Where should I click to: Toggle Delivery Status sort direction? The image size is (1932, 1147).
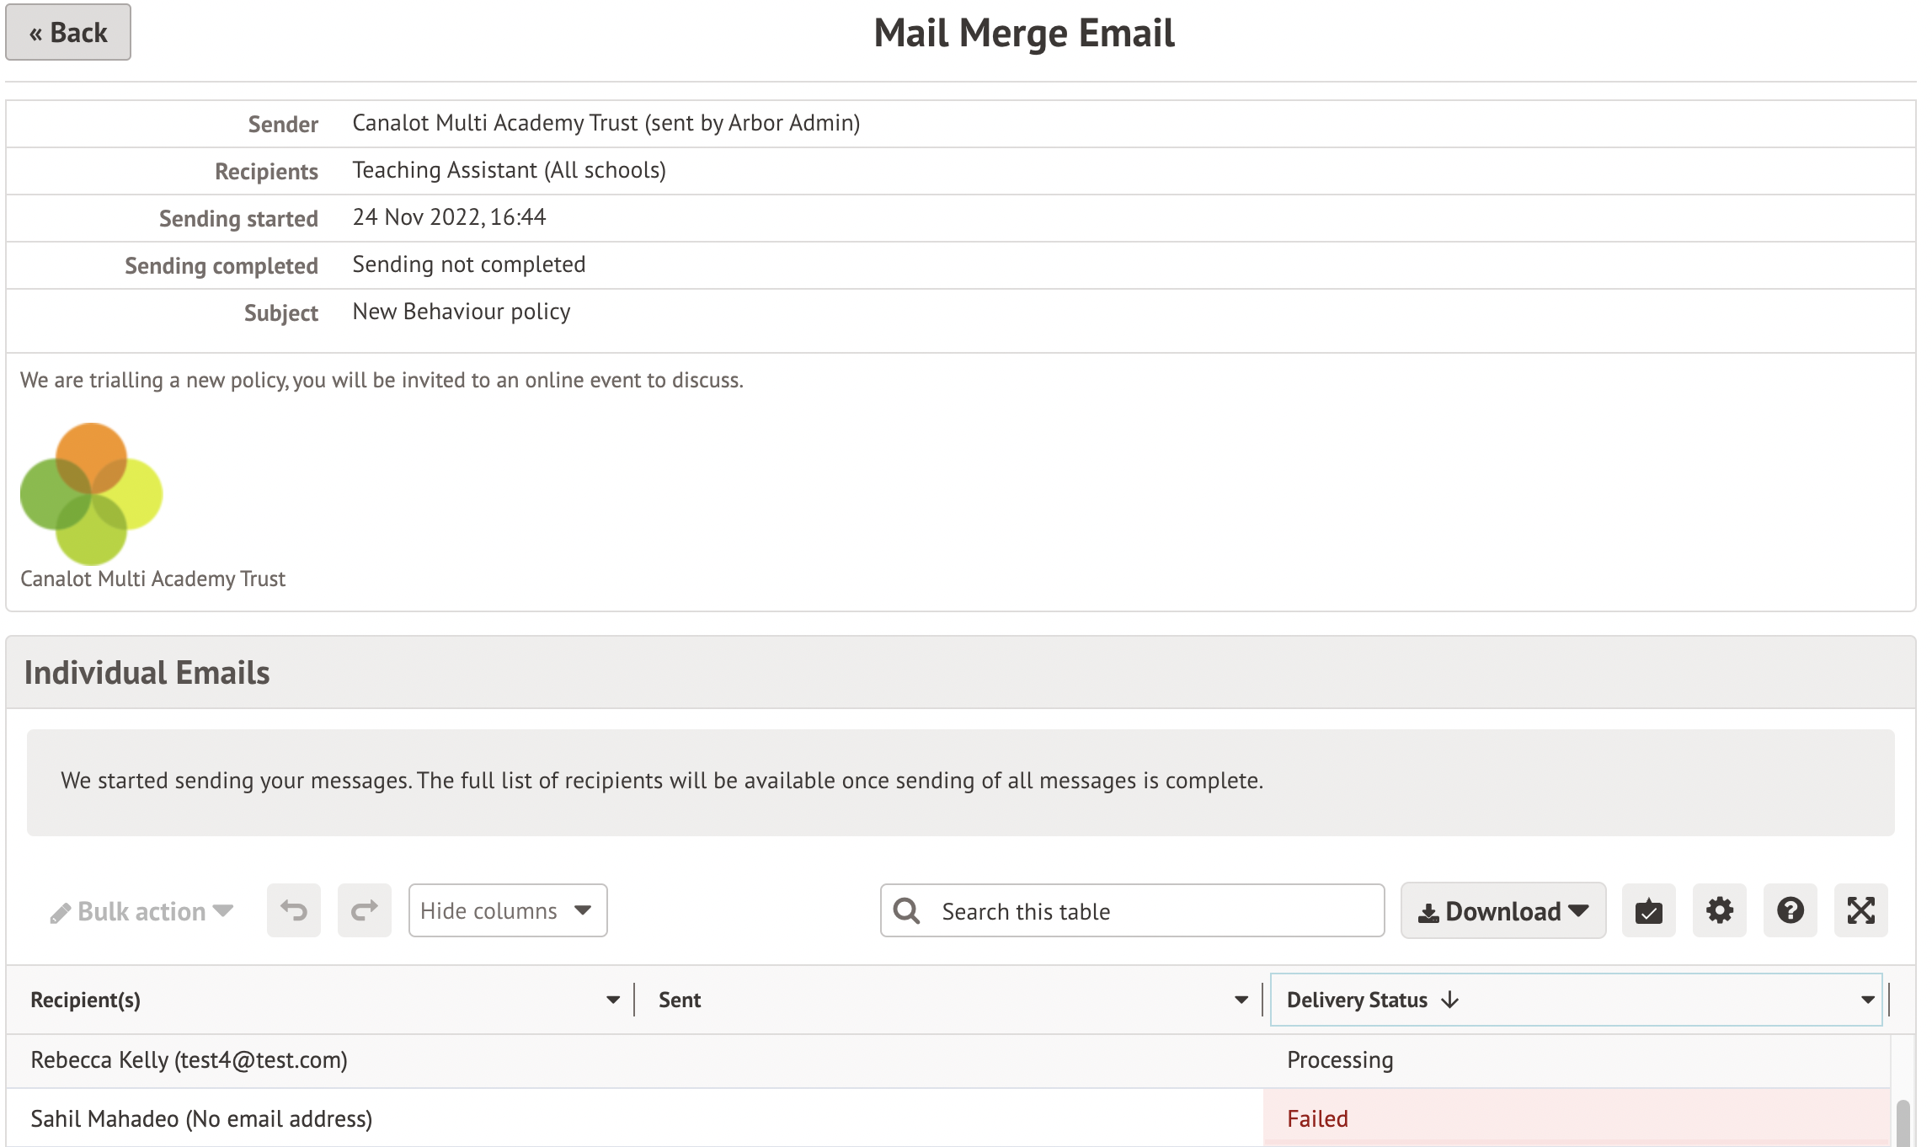pyautogui.click(x=1450, y=1000)
